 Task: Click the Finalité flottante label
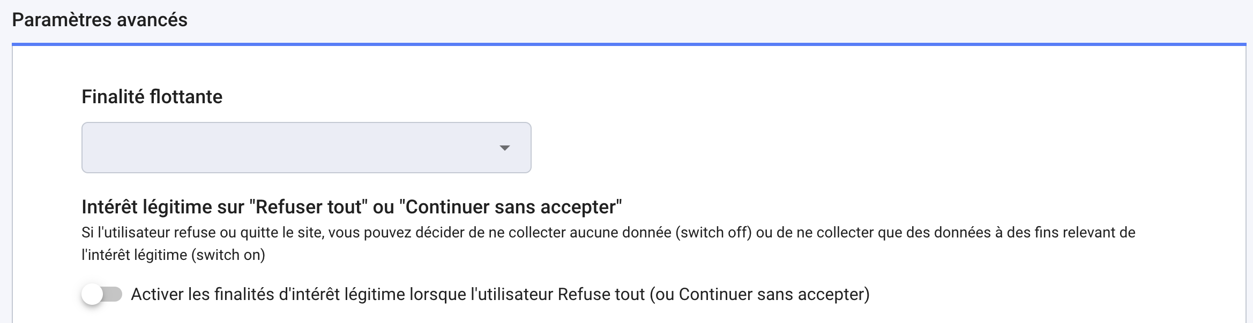(x=152, y=97)
